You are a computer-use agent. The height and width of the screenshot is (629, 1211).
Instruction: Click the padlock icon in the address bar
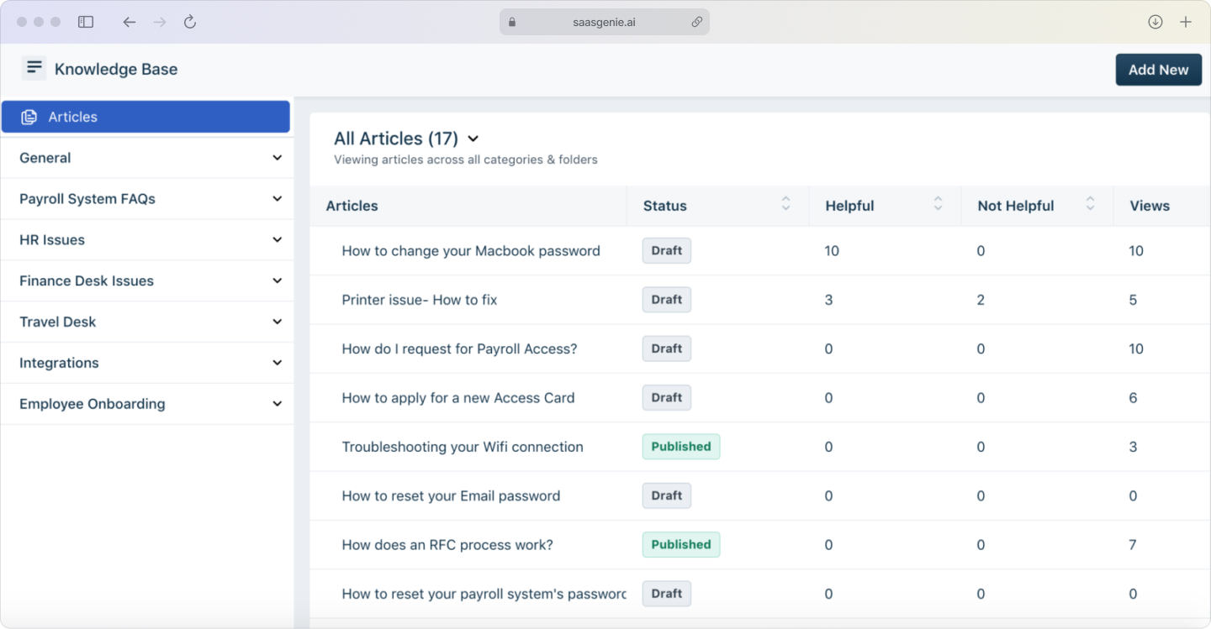pyautogui.click(x=511, y=22)
